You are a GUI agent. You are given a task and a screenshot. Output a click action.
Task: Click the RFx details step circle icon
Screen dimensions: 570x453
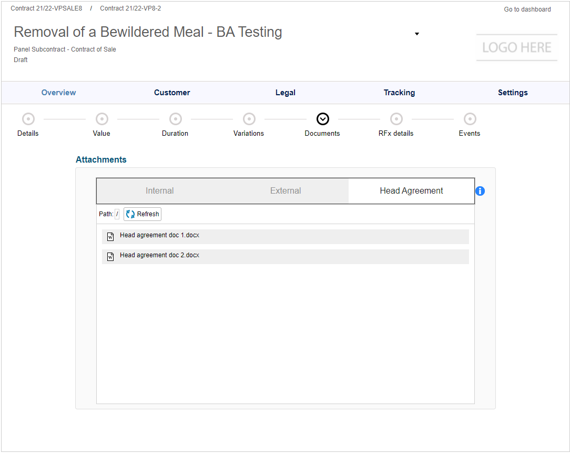point(396,119)
